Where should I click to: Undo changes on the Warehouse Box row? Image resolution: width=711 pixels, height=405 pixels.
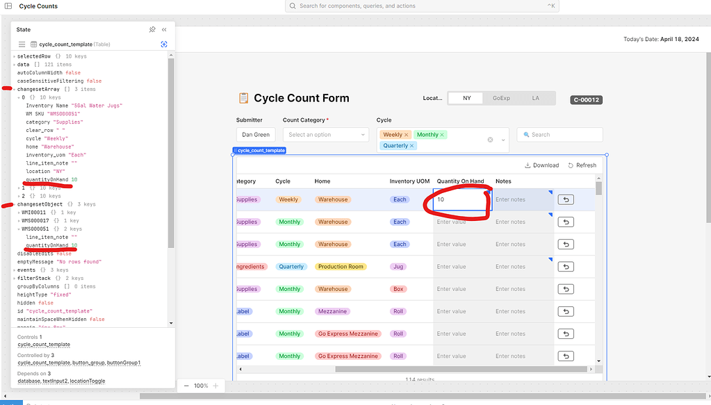tap(566, 289)
